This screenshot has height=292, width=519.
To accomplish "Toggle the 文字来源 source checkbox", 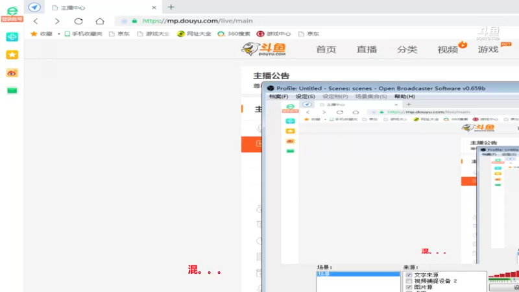I will 409,274.
